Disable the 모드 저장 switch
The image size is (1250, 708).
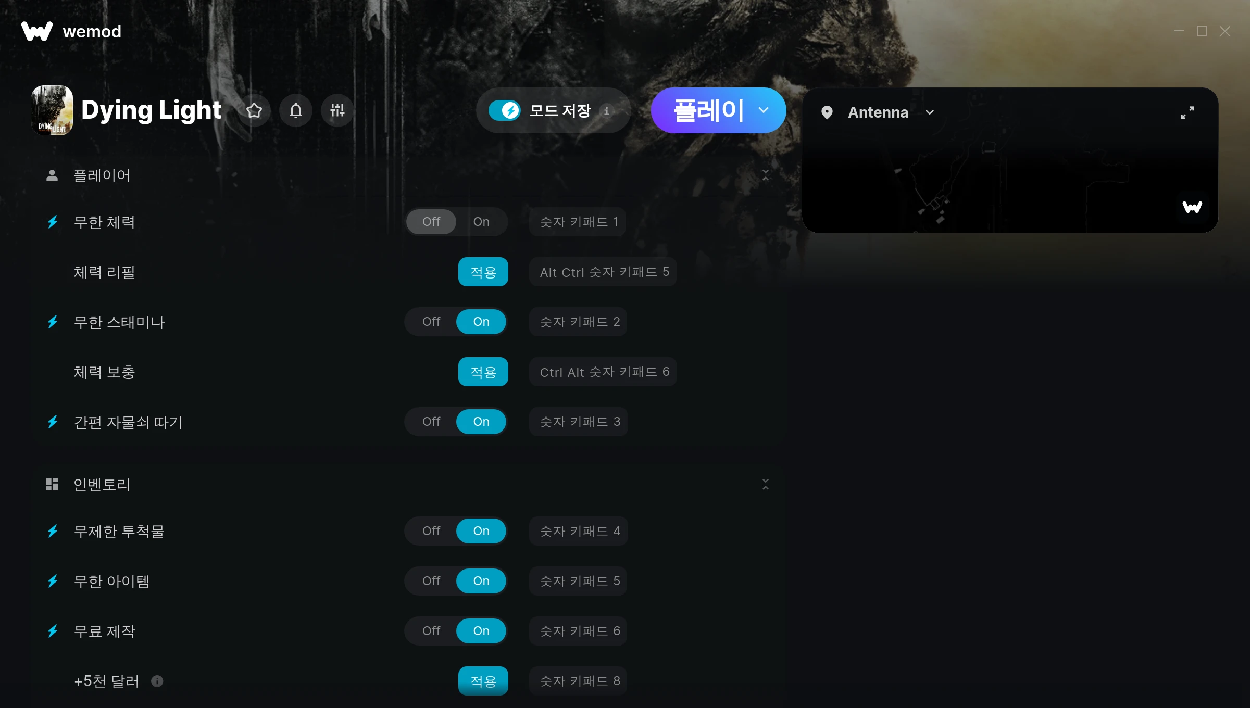504,110
